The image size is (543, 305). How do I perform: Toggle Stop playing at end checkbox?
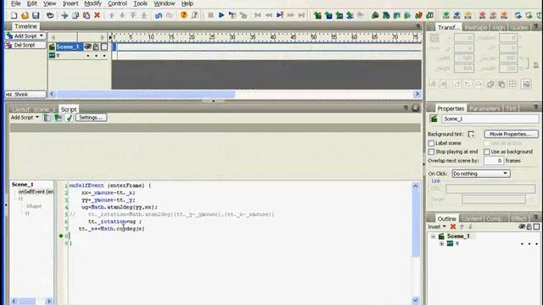(x=431, y=152)
